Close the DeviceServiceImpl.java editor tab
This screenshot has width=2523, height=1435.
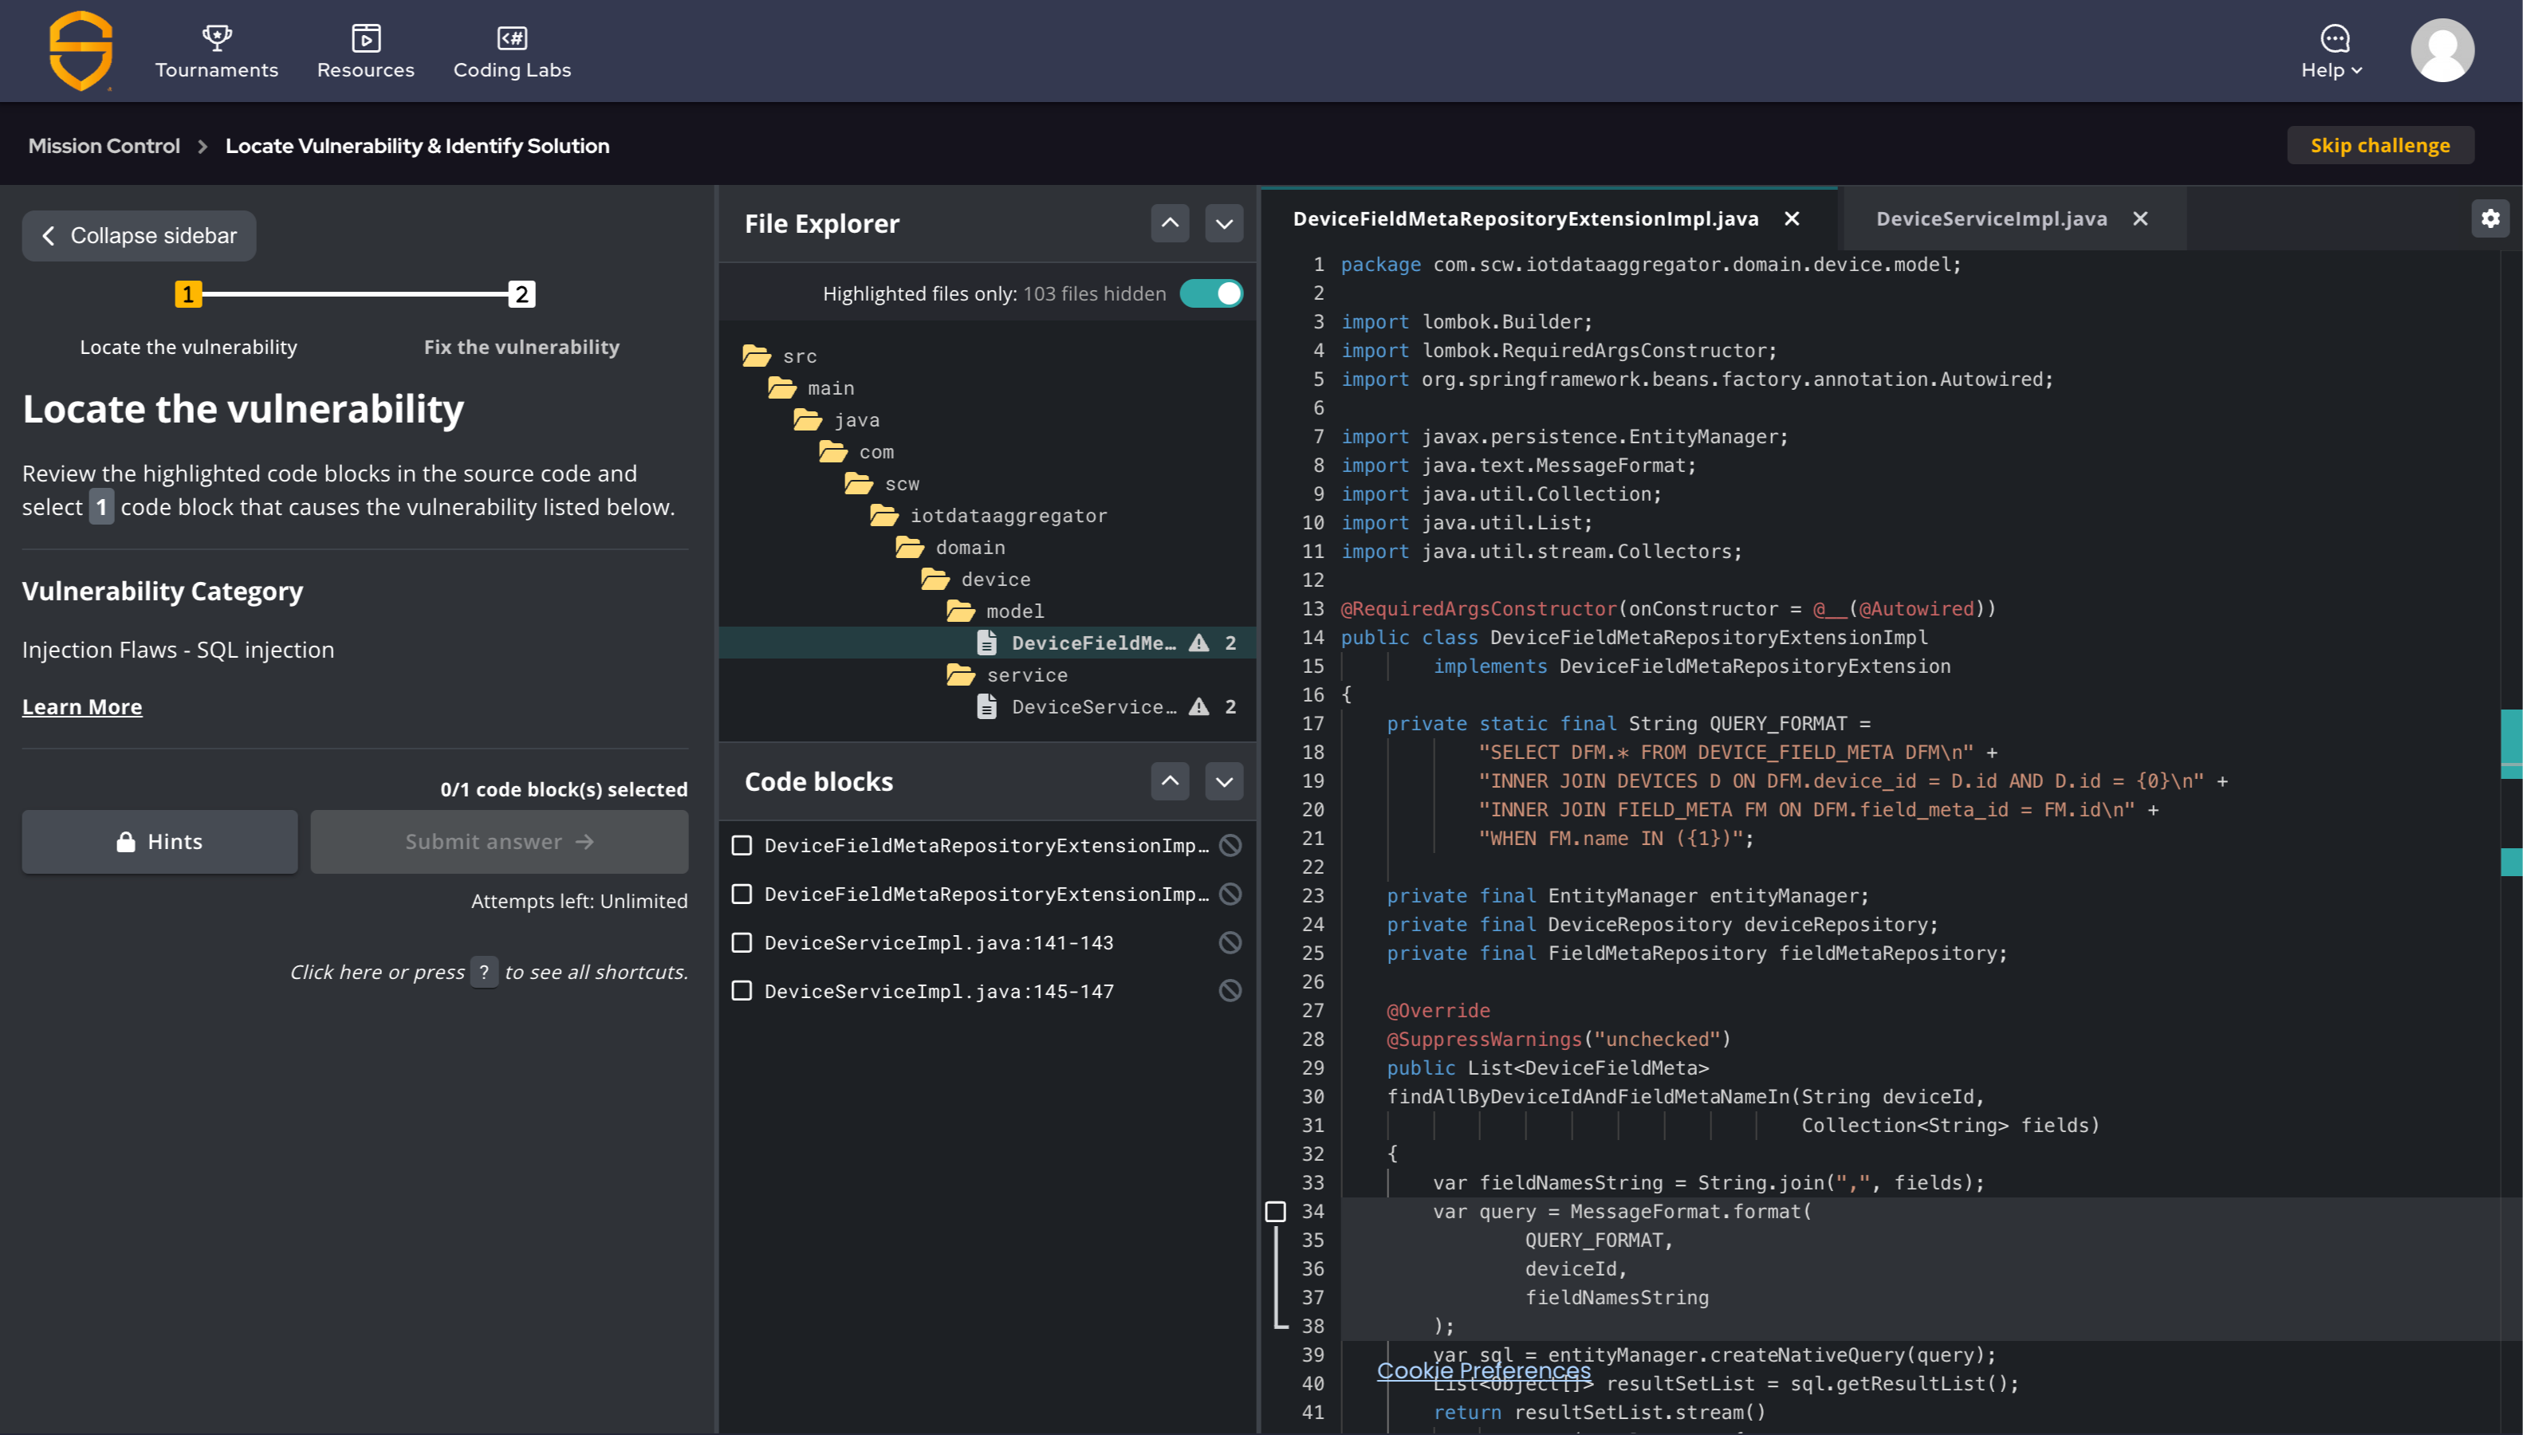pyautogui.click(x=2140, y=218)
